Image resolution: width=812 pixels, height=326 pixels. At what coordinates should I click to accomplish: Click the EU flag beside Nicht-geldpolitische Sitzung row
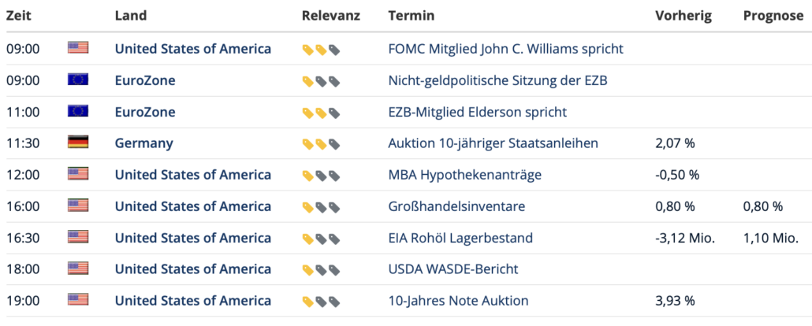click(x=78, y=80)
